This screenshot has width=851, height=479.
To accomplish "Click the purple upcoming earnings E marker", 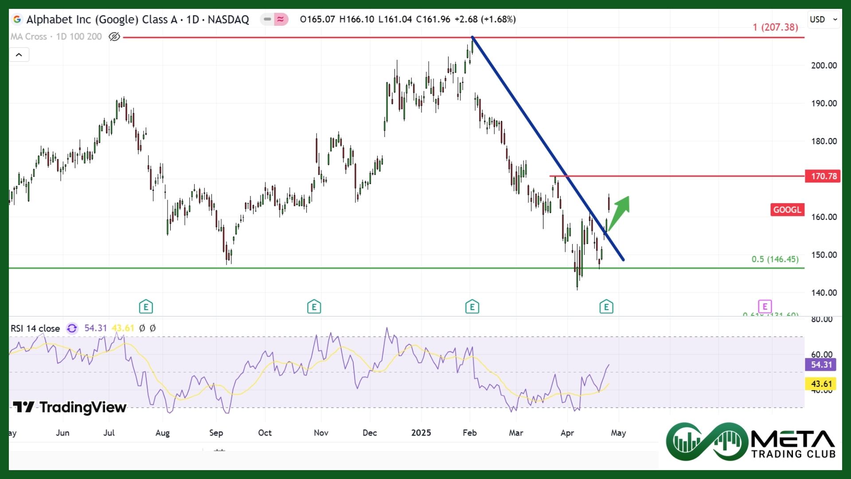I will tap(765, 306).
